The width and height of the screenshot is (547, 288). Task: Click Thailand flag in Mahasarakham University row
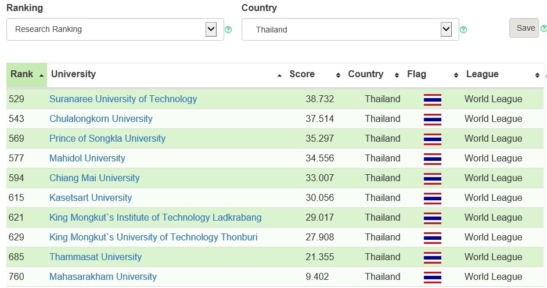[x=433, y=277]
